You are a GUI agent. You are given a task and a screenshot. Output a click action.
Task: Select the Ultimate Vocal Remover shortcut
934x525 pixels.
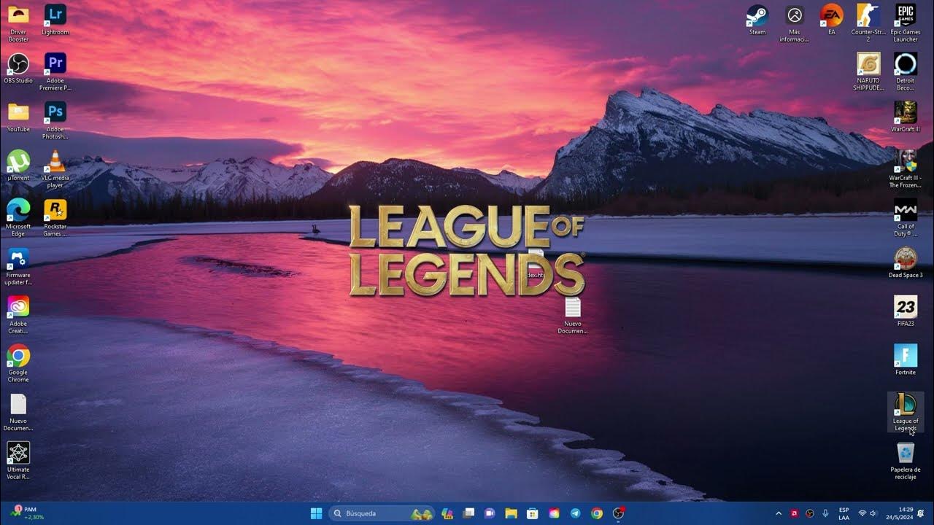point(18,461)
